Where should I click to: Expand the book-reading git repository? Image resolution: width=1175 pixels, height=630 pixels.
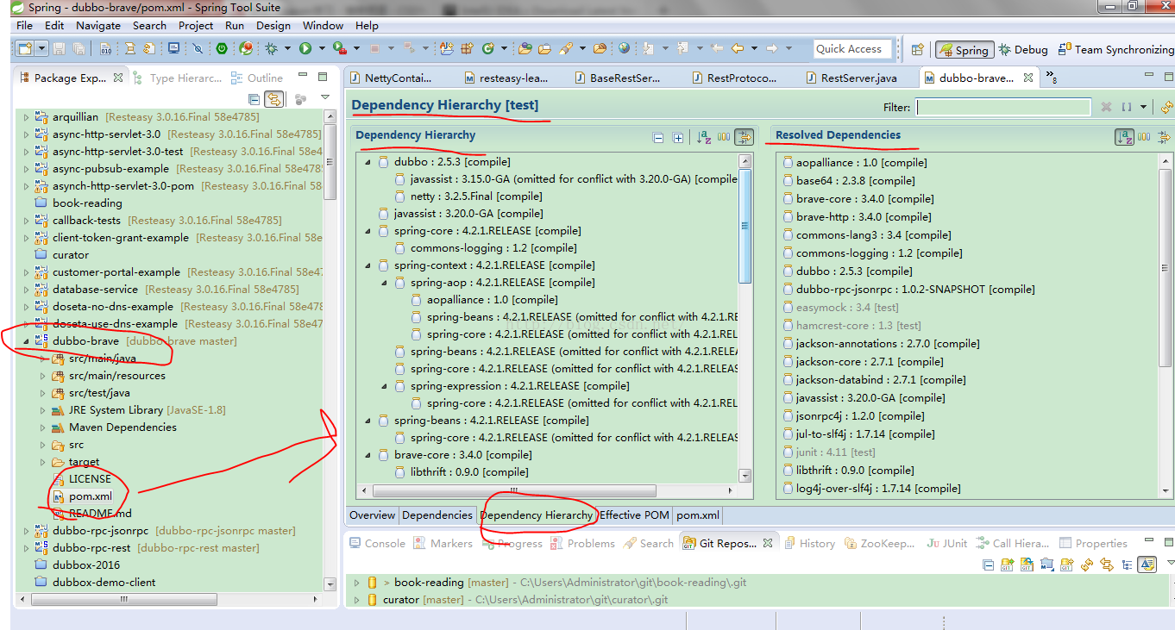point(356,583)
